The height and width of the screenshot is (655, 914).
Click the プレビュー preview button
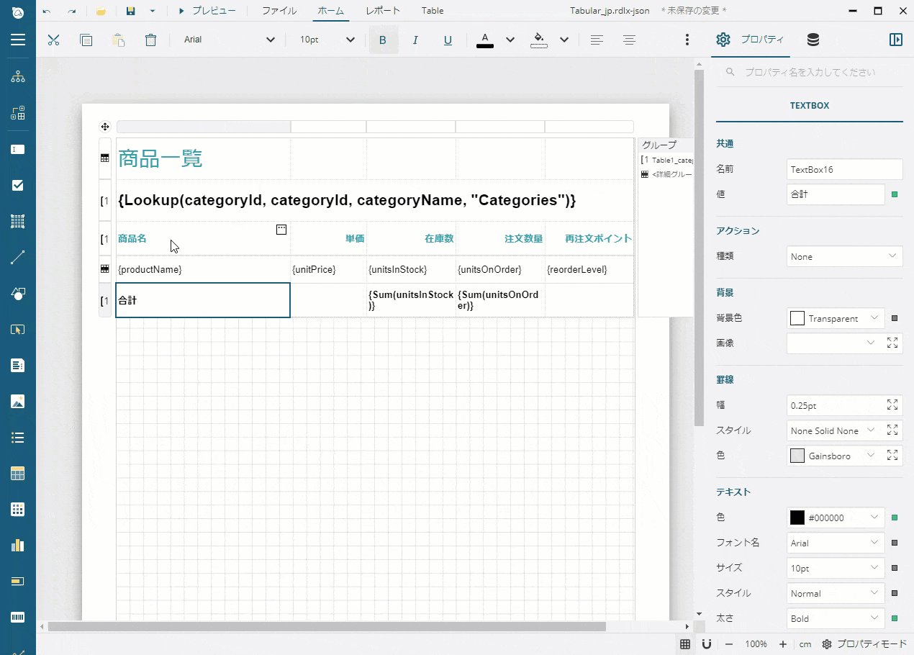pyautogui.click(x=207, y=11)
